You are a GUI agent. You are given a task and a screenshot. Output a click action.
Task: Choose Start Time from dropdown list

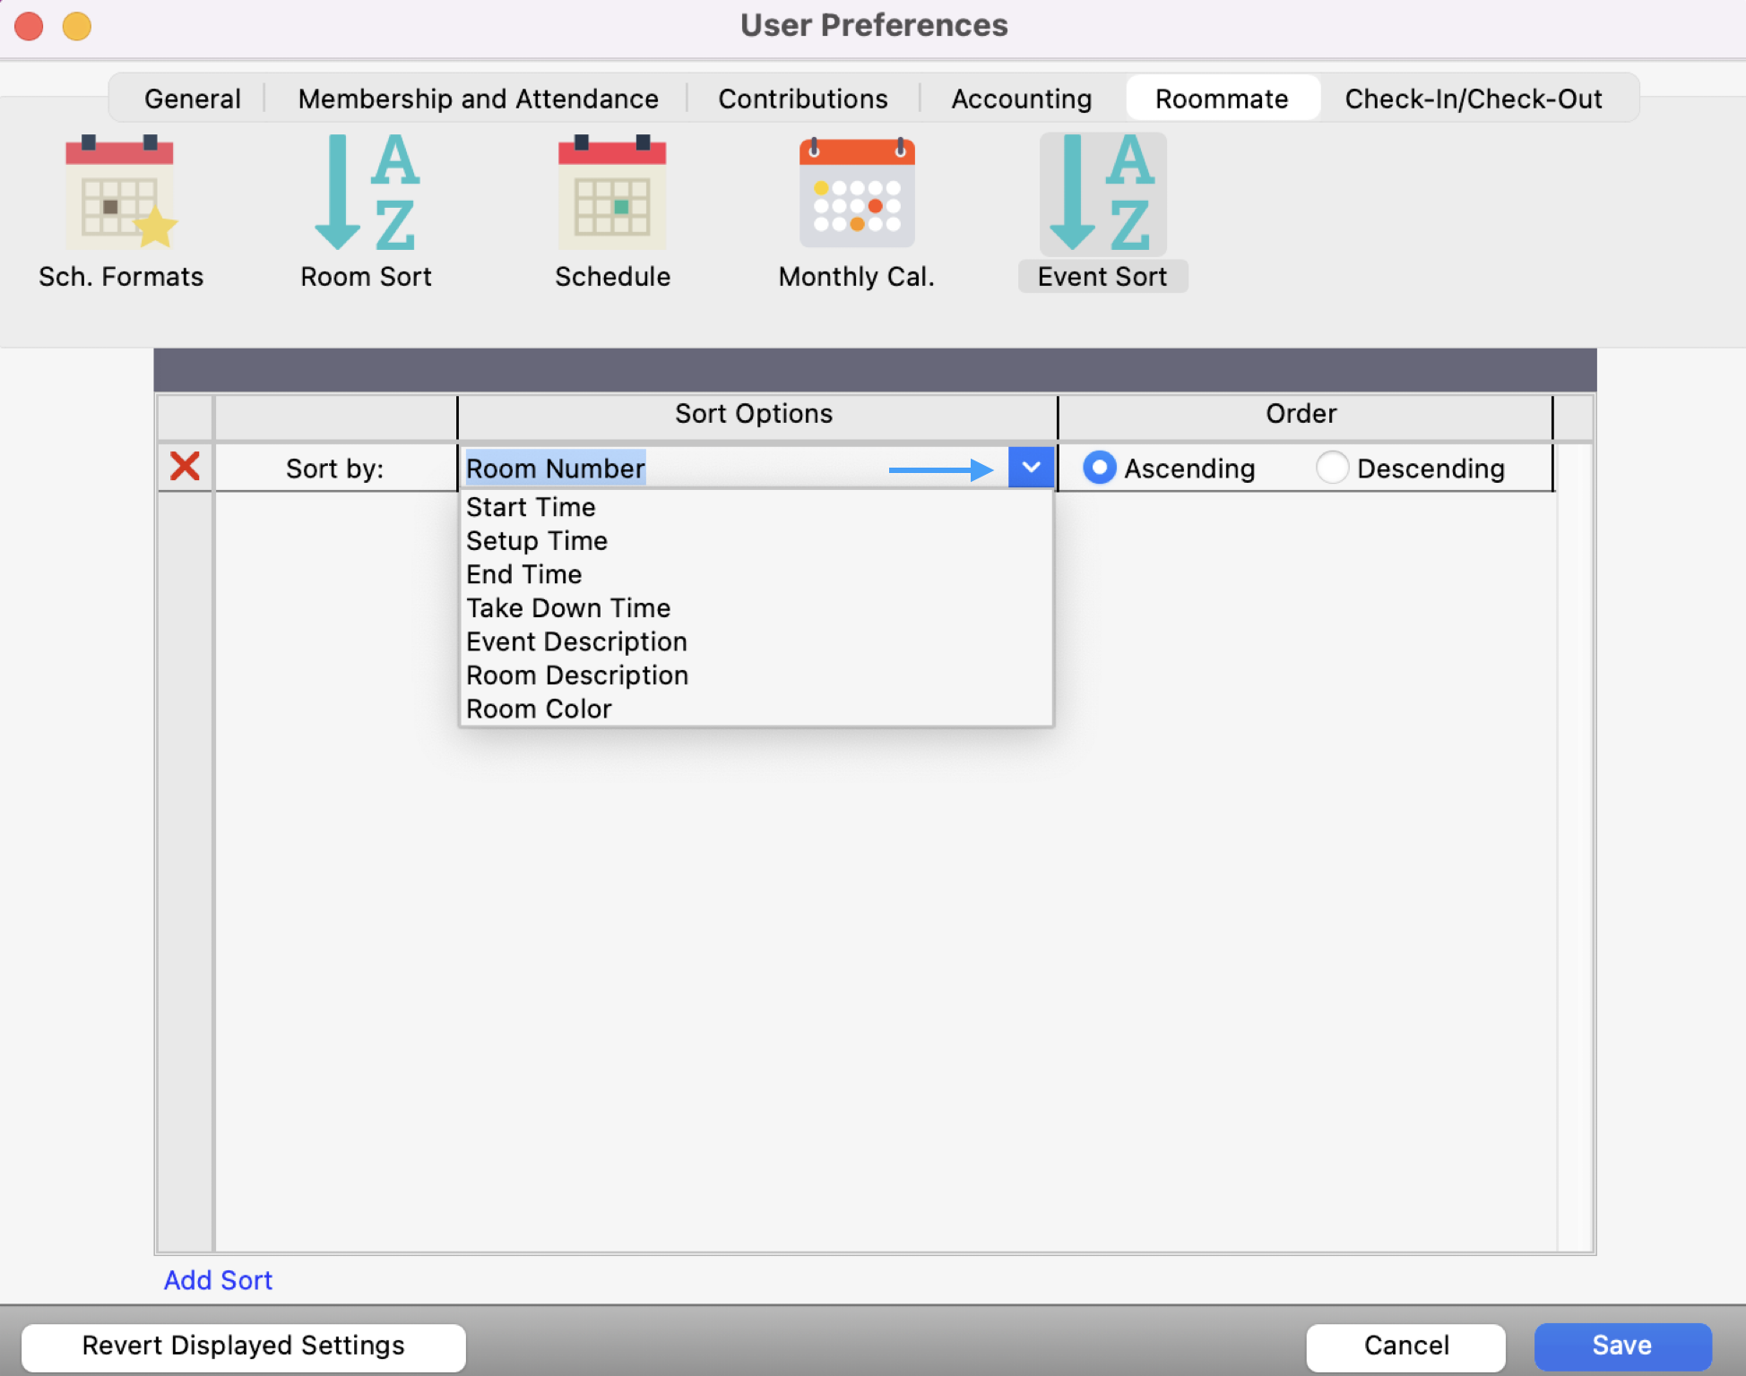[531, 507]
